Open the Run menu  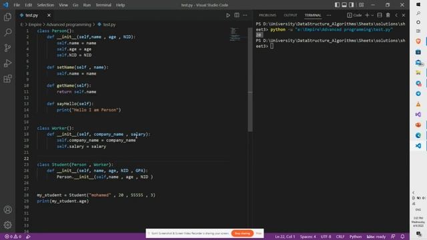coord(87,5)
